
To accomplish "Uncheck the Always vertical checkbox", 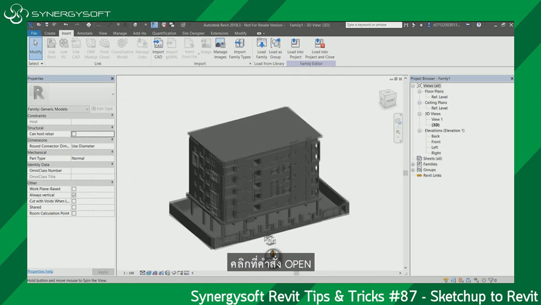I will tap(74, 195).
